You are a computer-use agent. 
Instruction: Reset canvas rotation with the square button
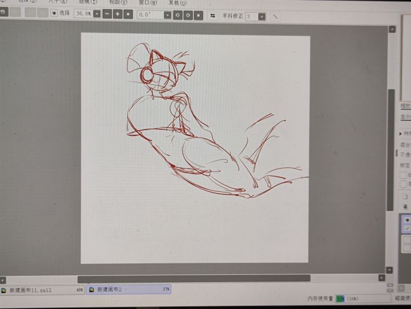pyautogui.click(x=199, y=15)
